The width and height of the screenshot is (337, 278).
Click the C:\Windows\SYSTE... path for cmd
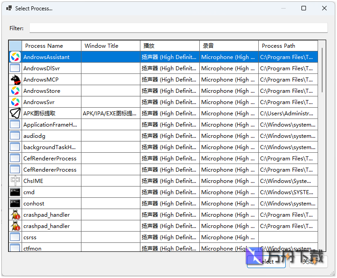click(288, 192)
